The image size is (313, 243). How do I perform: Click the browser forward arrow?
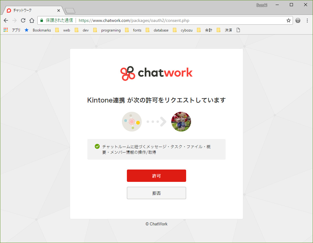pyautogui.click(x=15, y=20)
